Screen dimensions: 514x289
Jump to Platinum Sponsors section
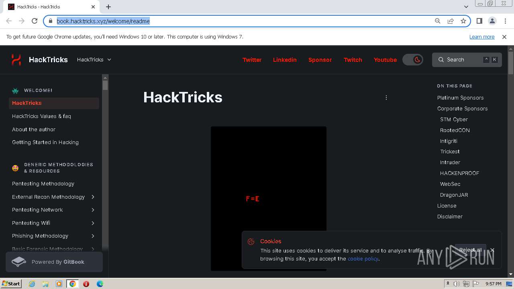point(460,98)
